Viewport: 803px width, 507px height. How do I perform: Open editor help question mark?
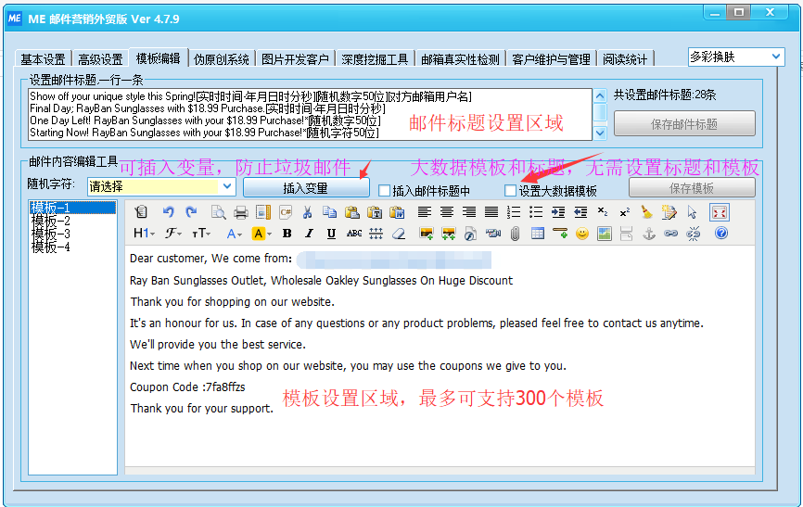(x=721, y=234)
